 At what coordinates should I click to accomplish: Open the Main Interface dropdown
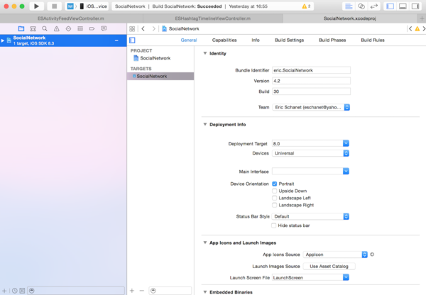346,171
